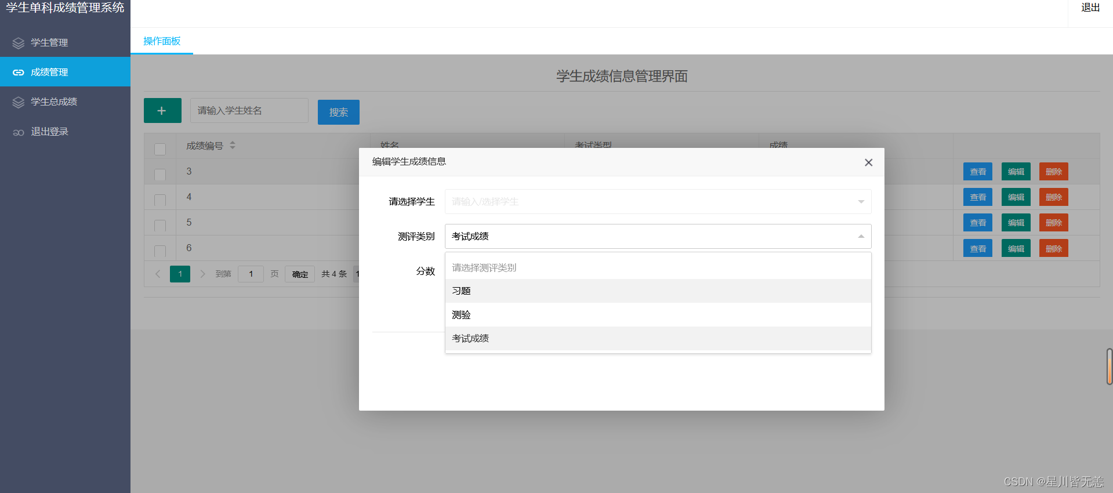Click 查看 button in row 5
The height and width of the screenshot is (493, 1113).
coord(978,223)
